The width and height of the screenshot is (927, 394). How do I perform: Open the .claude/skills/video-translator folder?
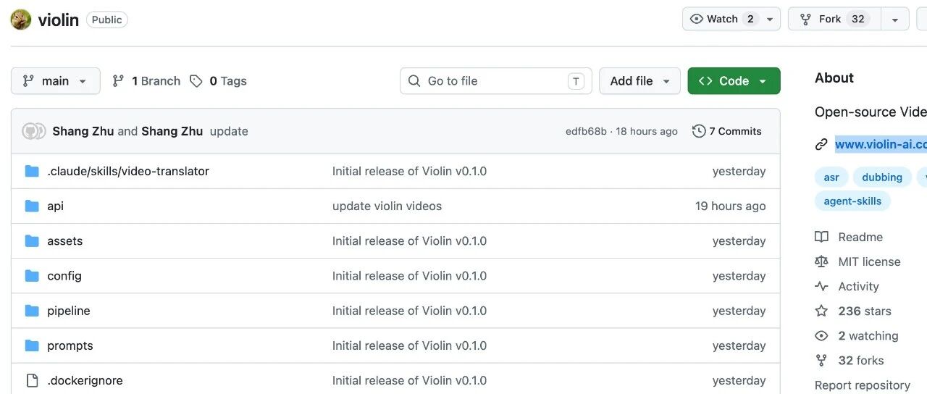(x=128, y=171)
